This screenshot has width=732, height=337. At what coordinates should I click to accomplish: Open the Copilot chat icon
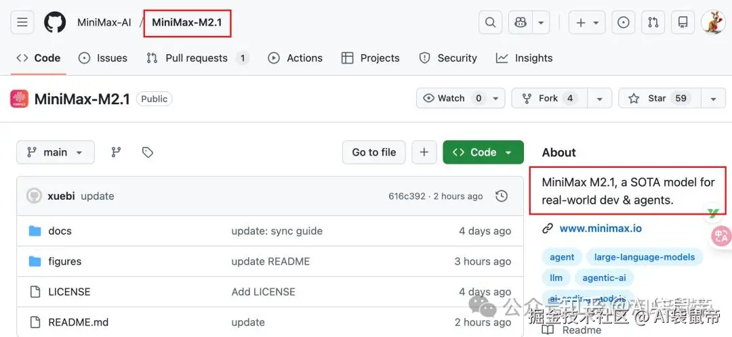click(521, 22)
